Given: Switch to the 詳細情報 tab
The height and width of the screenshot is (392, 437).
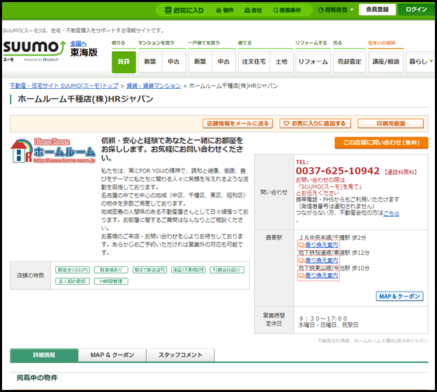Looking at the screenshot, I should [44, 355].
